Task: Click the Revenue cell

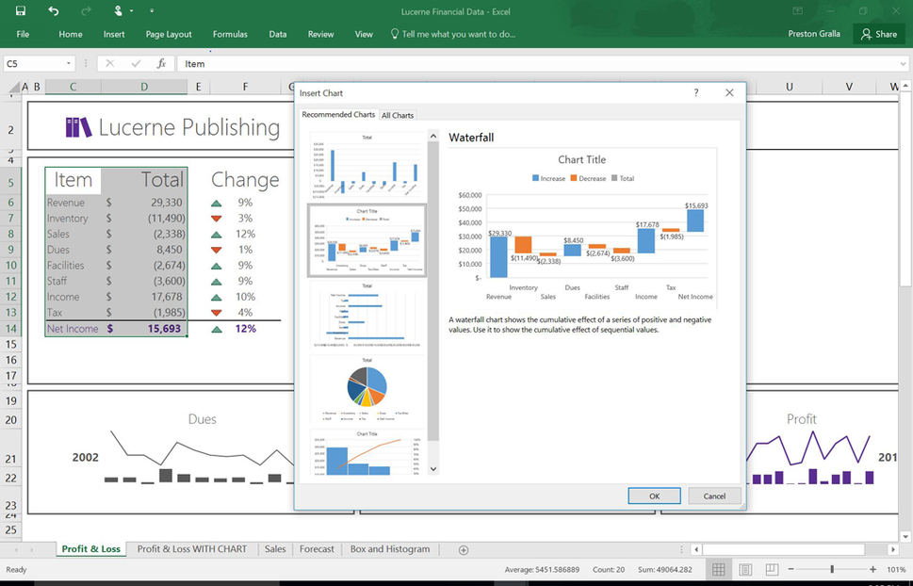Action: tap(73, 203)
